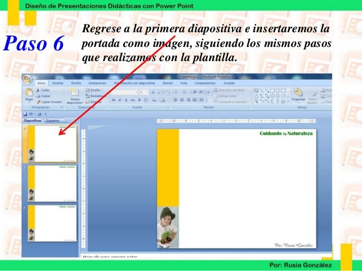Open the slide Diseño layout dropdown

(x=94, y=90)
